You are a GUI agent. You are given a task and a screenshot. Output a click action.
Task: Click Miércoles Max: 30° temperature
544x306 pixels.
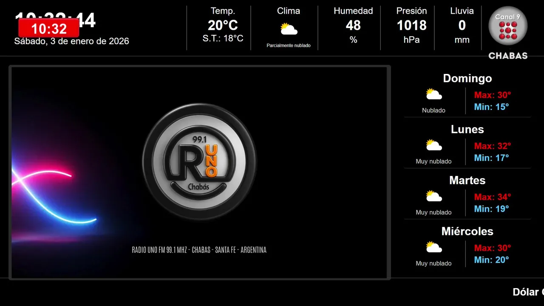tap(493, 248)
